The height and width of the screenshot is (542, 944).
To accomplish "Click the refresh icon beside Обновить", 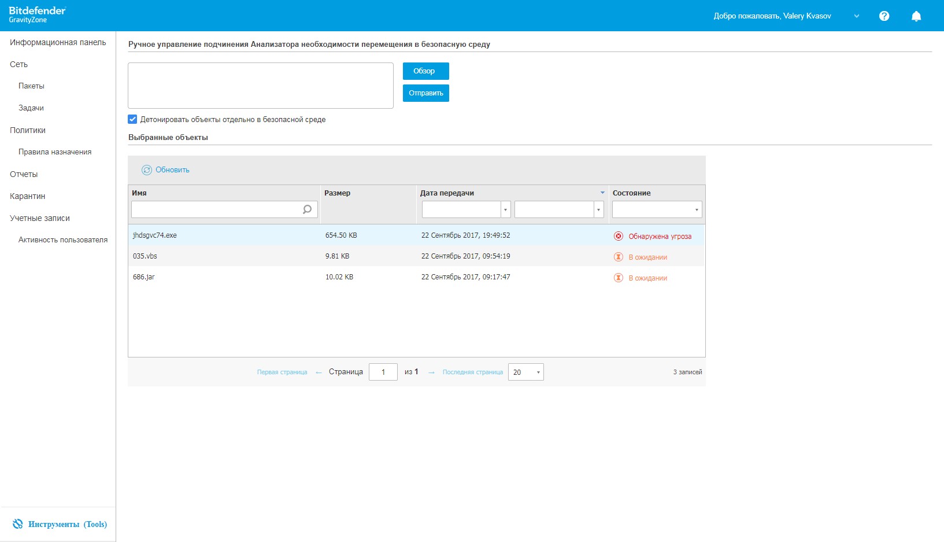I will 147,170.
